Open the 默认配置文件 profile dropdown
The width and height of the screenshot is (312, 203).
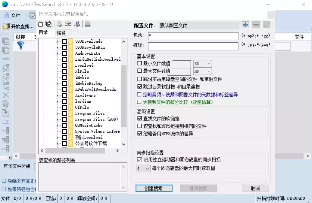point(199,26)
